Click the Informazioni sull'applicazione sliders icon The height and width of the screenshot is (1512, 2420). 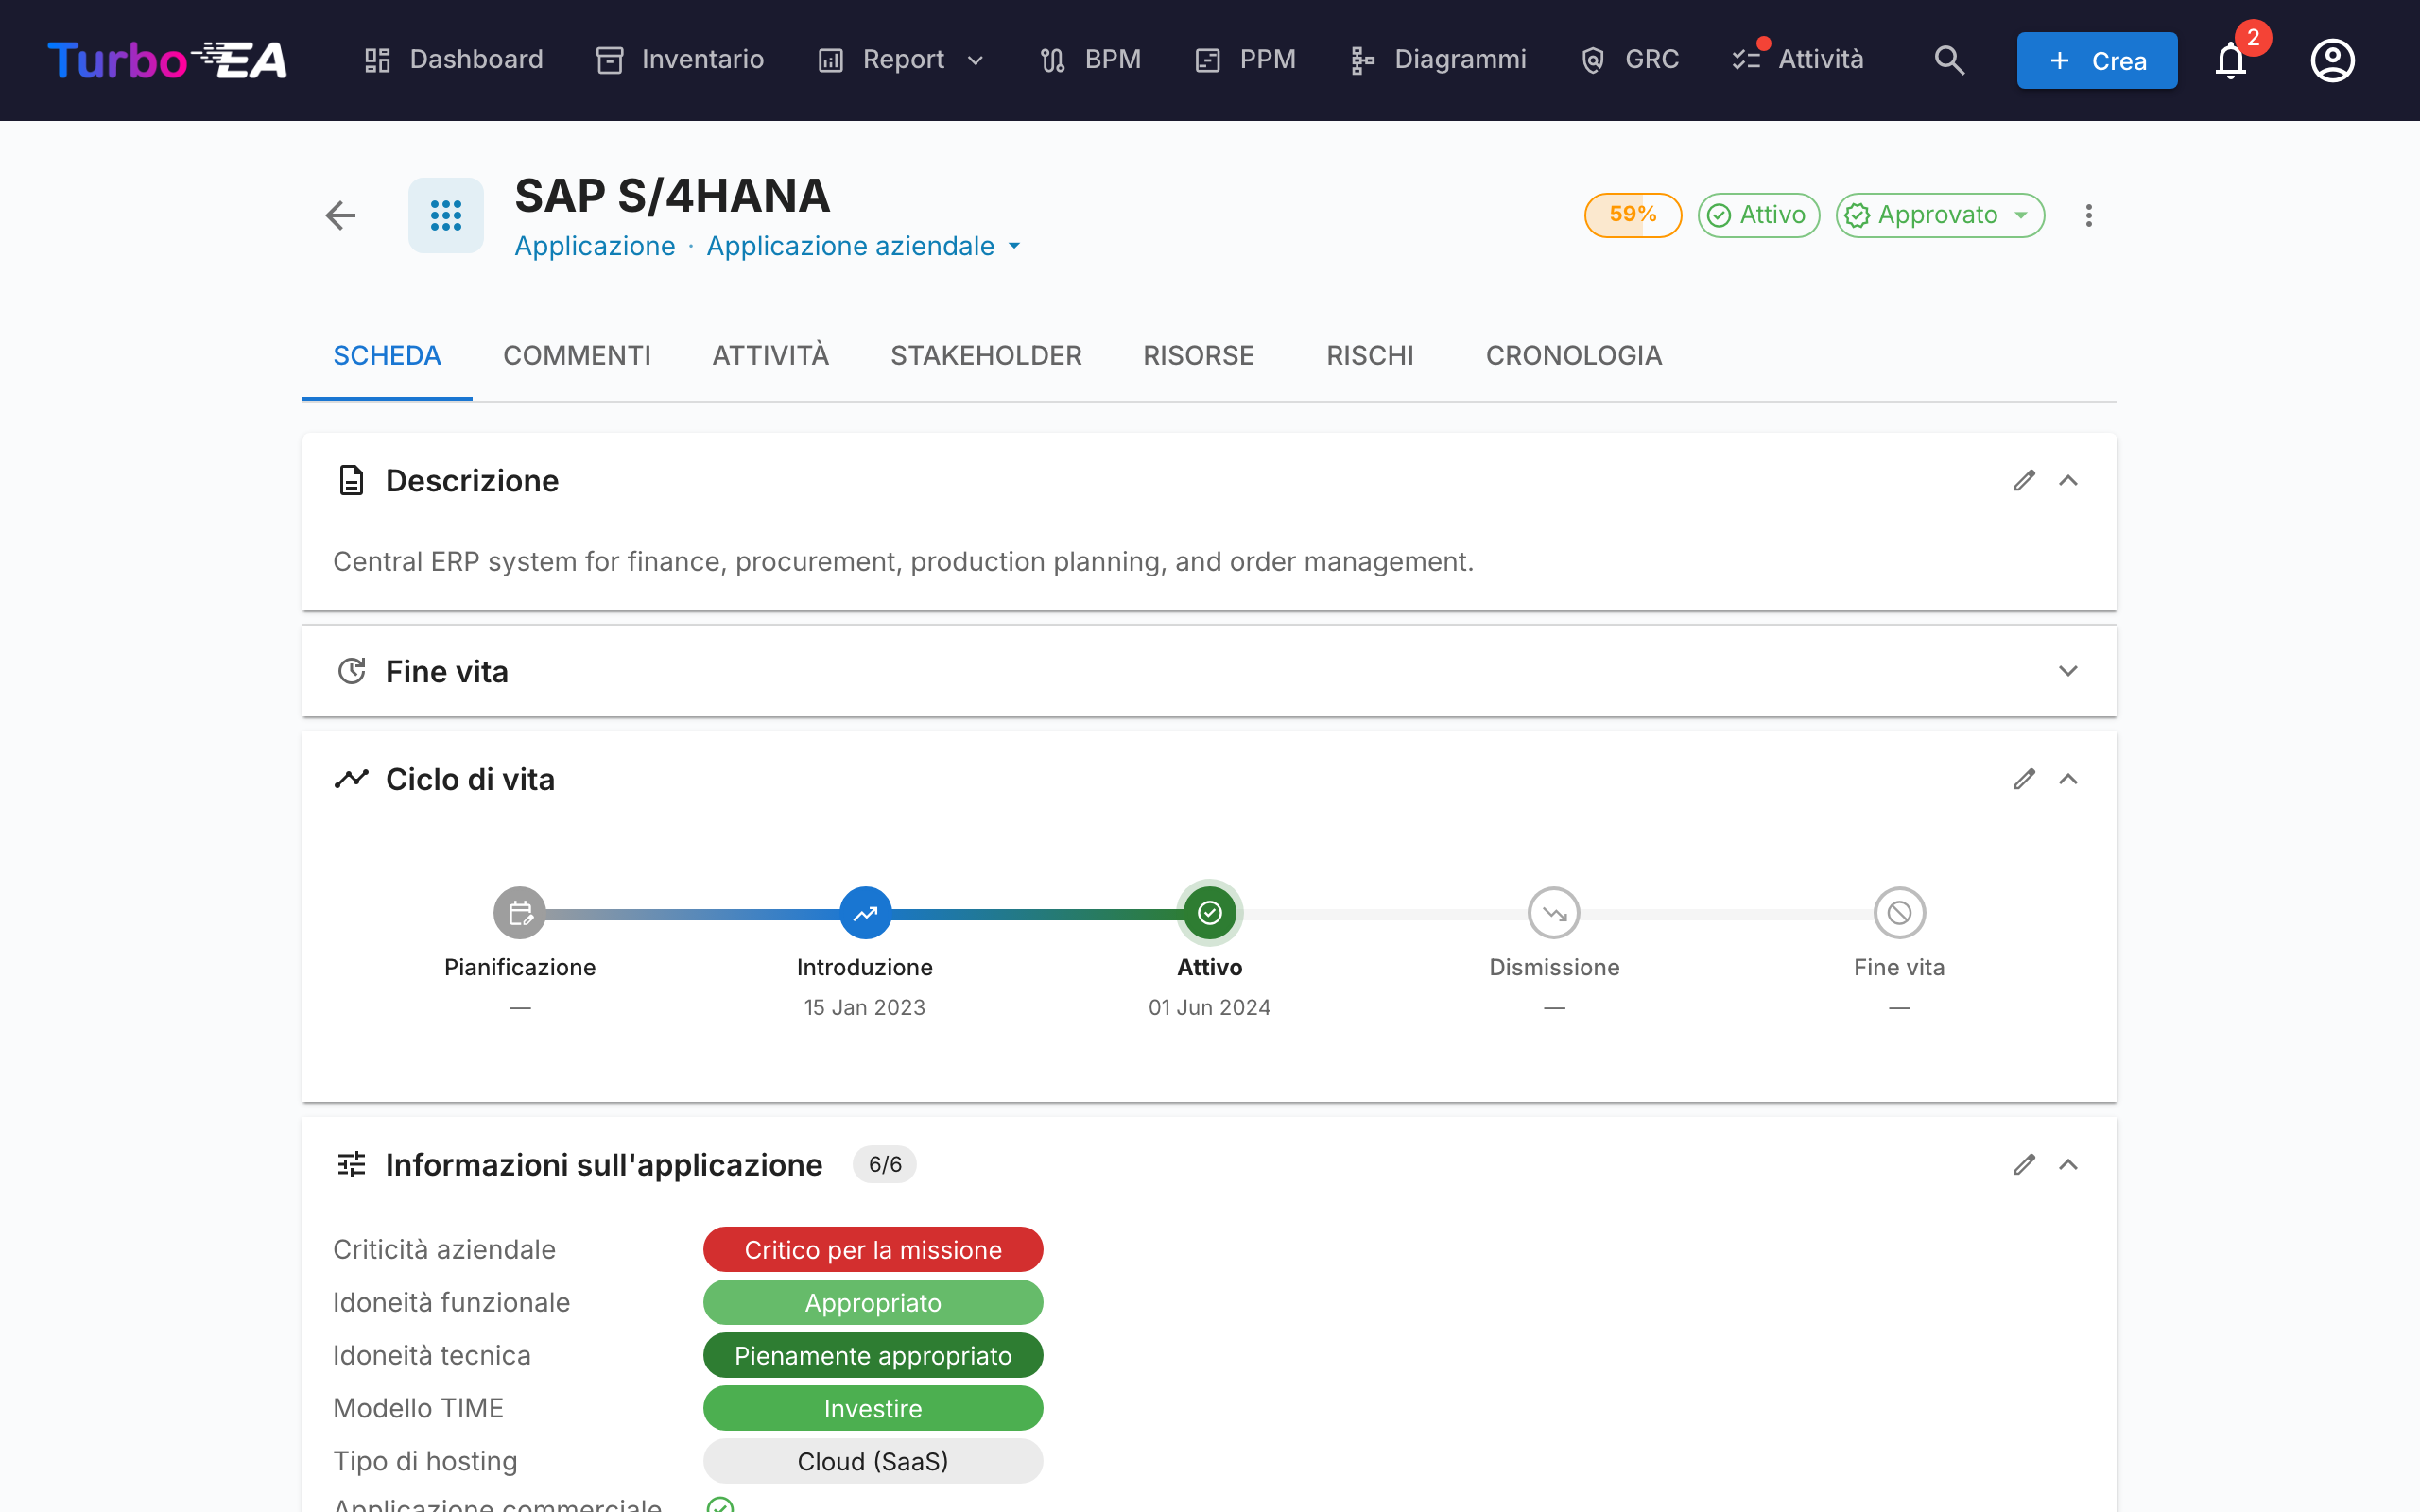pyautogui.click(x=351, y=1165)
